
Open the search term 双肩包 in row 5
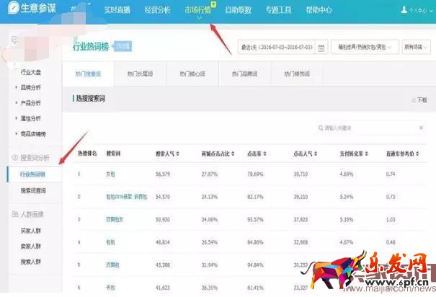tap(112, 265)
